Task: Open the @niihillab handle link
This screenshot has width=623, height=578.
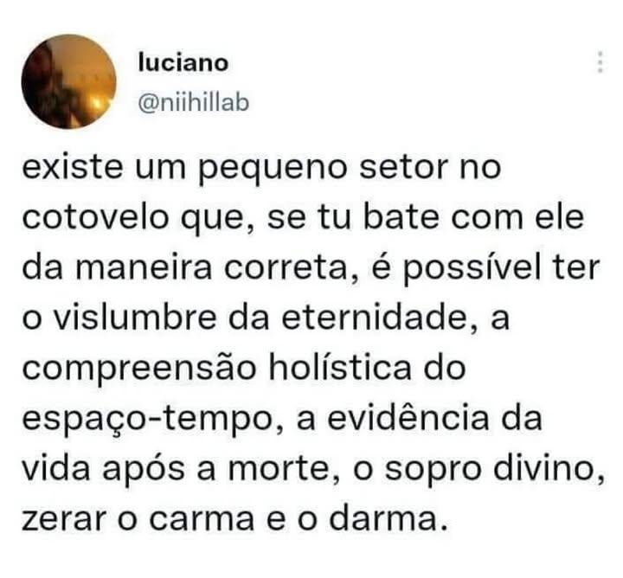Action: point(194,103)
